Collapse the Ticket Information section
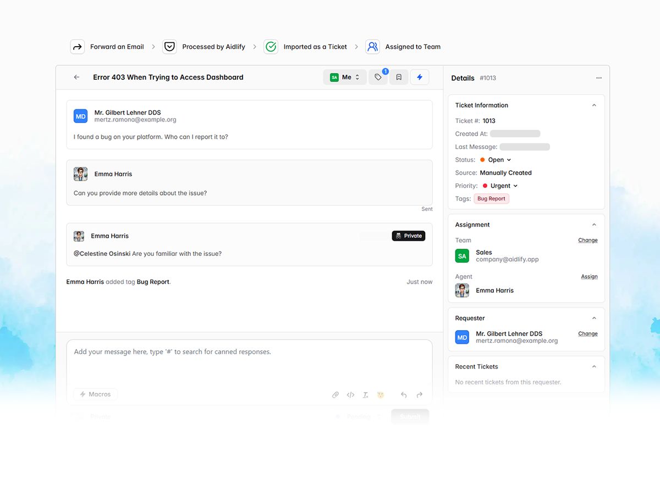The height and width of the screenshot is (480, 660). [x=593, y=104]
